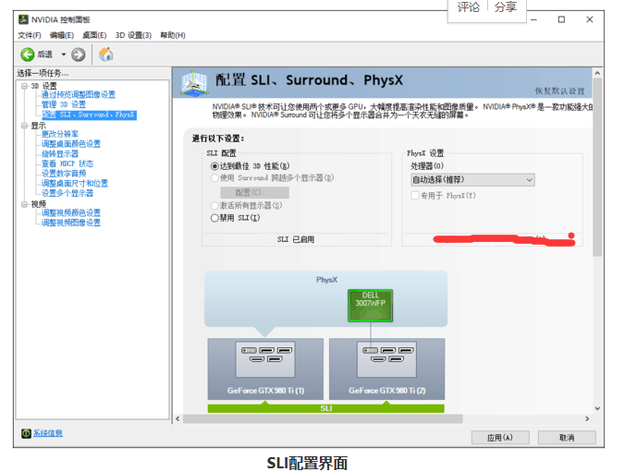Collapse the 3D 设置 tree node
The image size is (624, 472).
pyautogui.click(x=25, y=86)
